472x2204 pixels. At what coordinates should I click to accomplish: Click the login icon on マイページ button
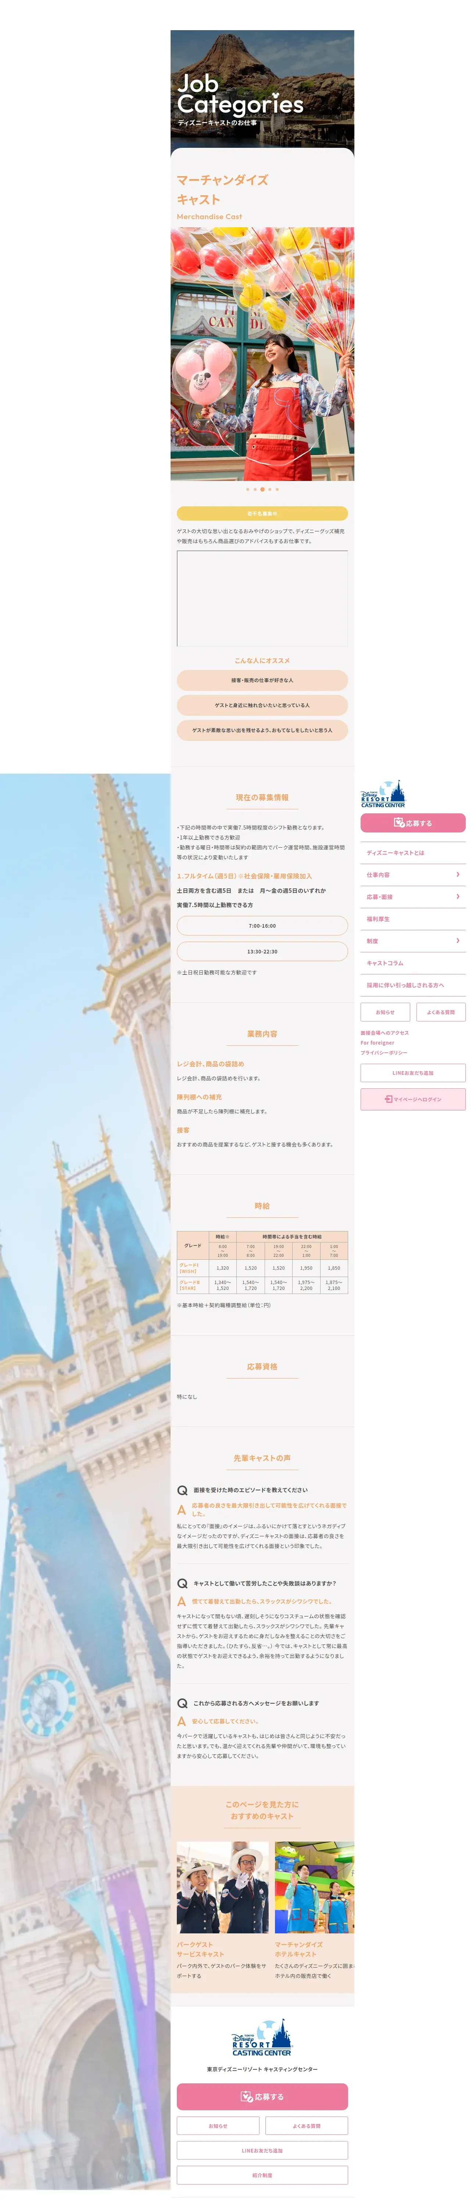(x=388, y=1099)
